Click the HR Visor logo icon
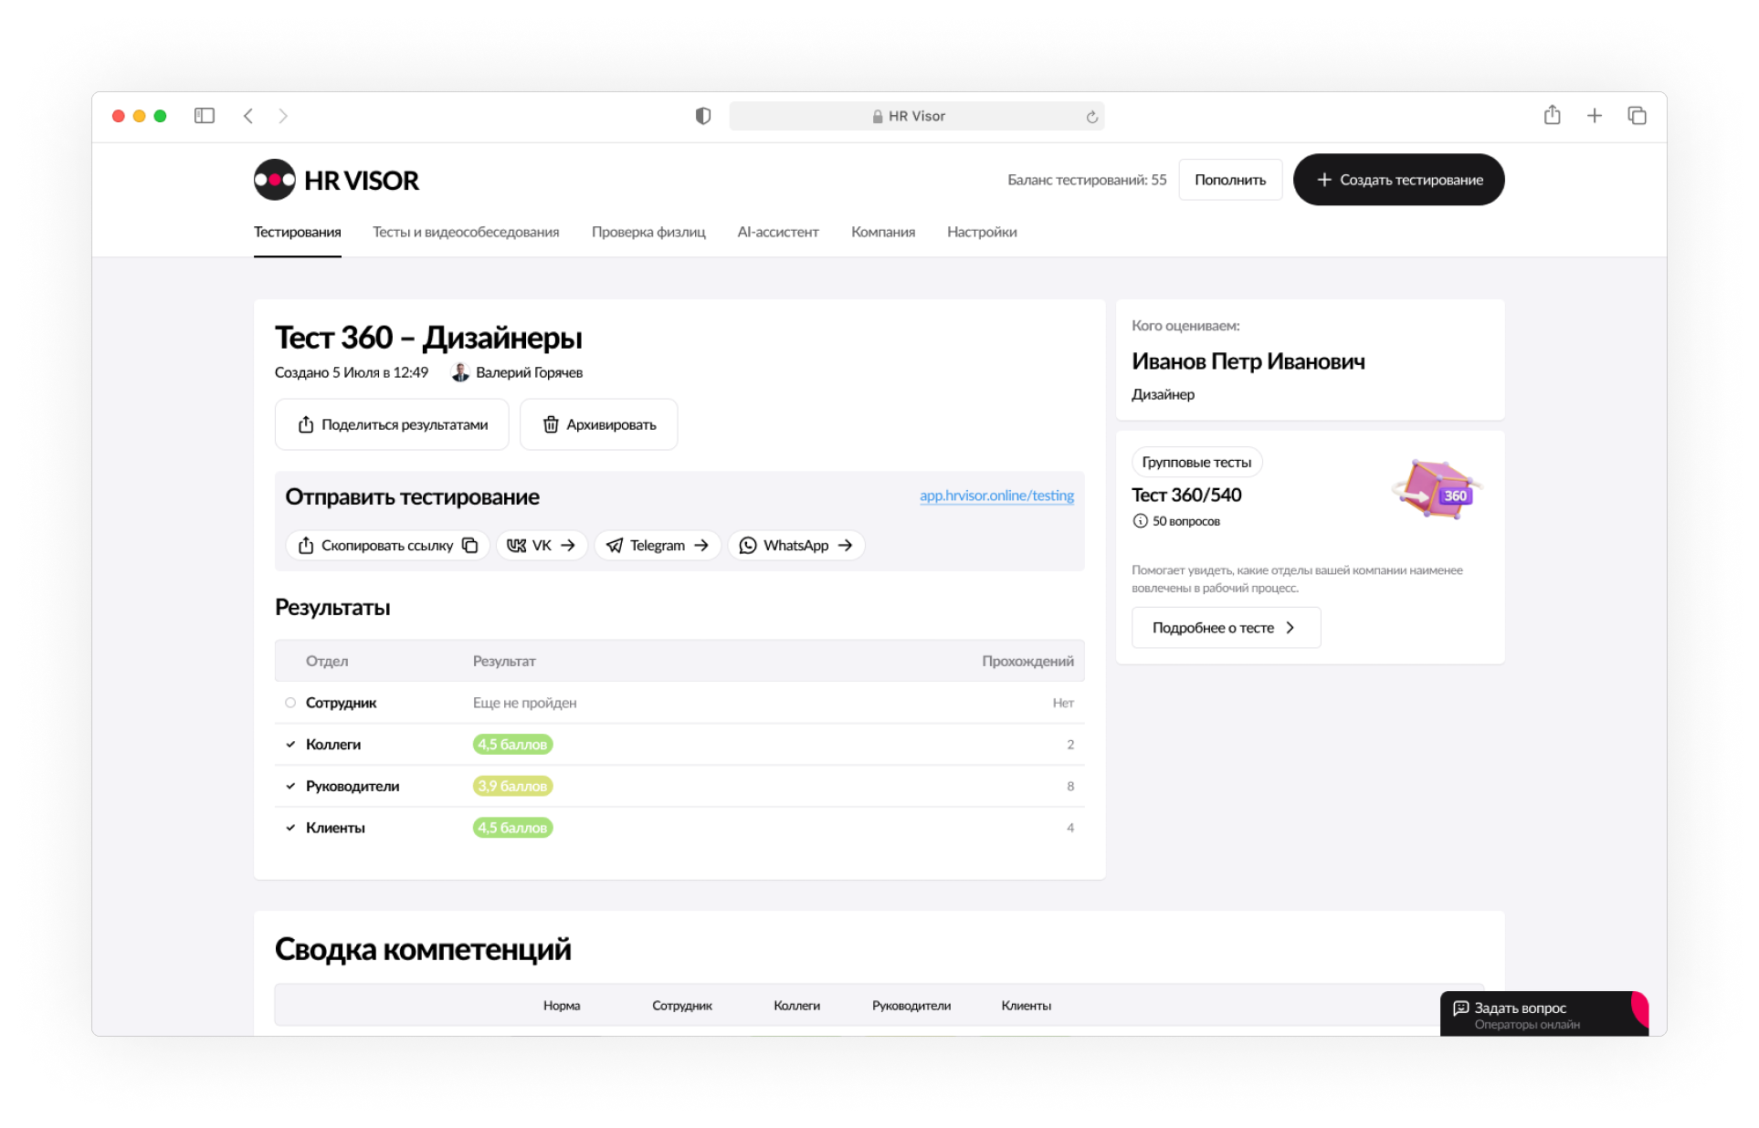The image size is (1759, 1128). pos(274,180)
